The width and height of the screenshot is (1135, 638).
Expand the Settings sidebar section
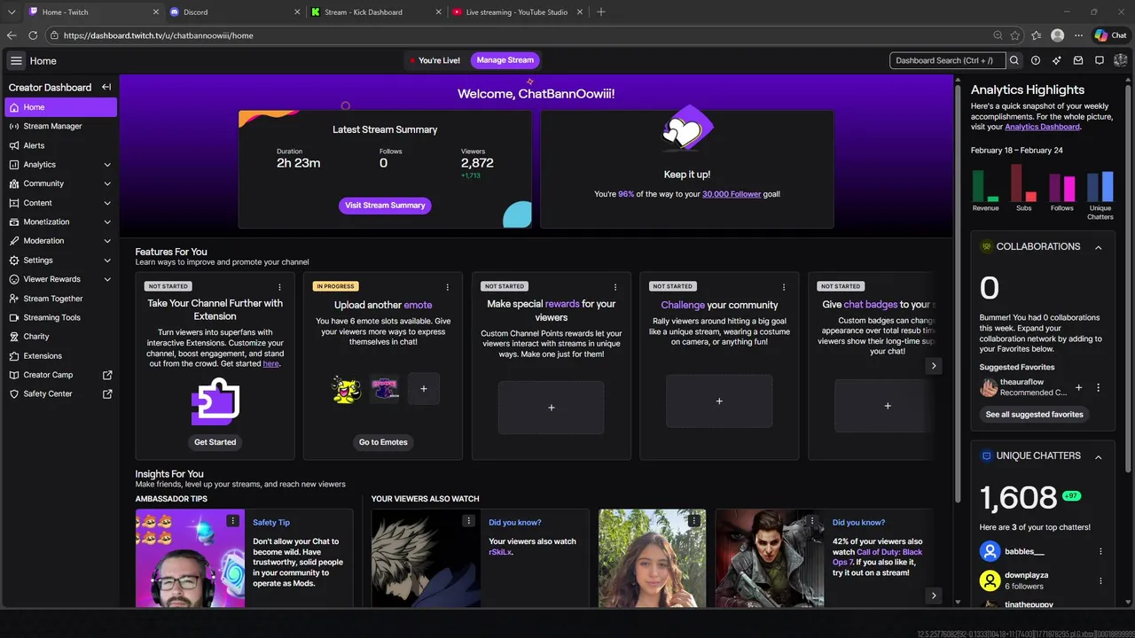click(107, 261)
